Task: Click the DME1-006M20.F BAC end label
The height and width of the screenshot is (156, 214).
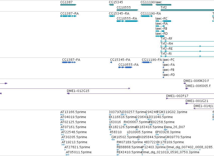Action: [196, 81]
